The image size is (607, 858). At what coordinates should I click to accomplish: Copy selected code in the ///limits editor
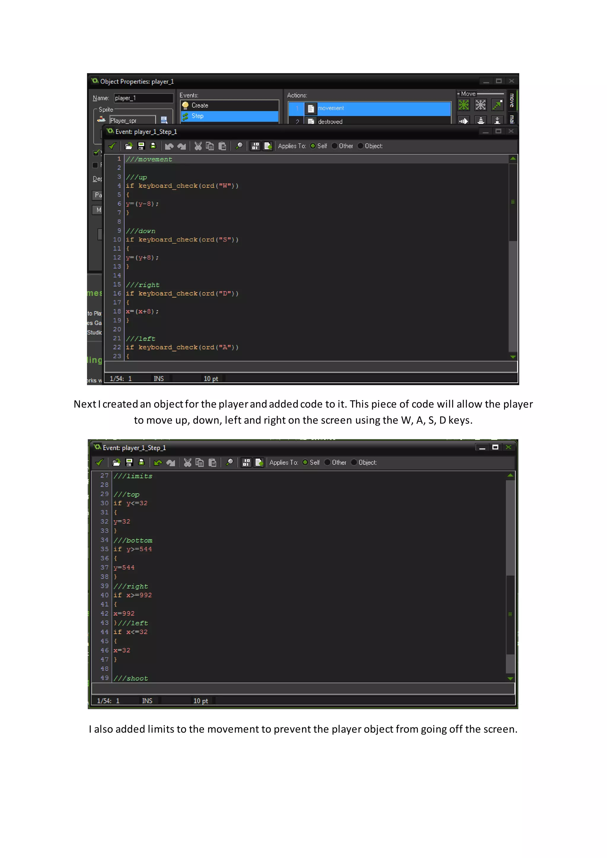200,463
